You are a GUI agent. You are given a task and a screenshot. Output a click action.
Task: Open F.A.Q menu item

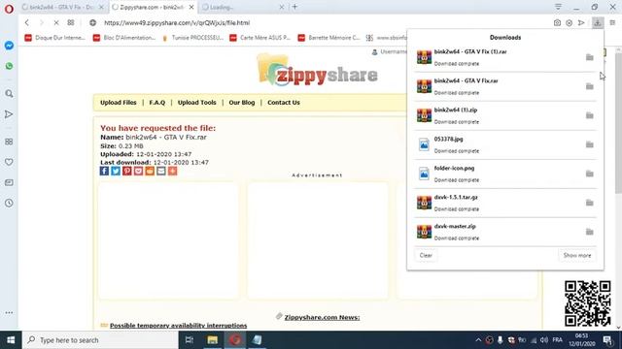tap(157, 103)
